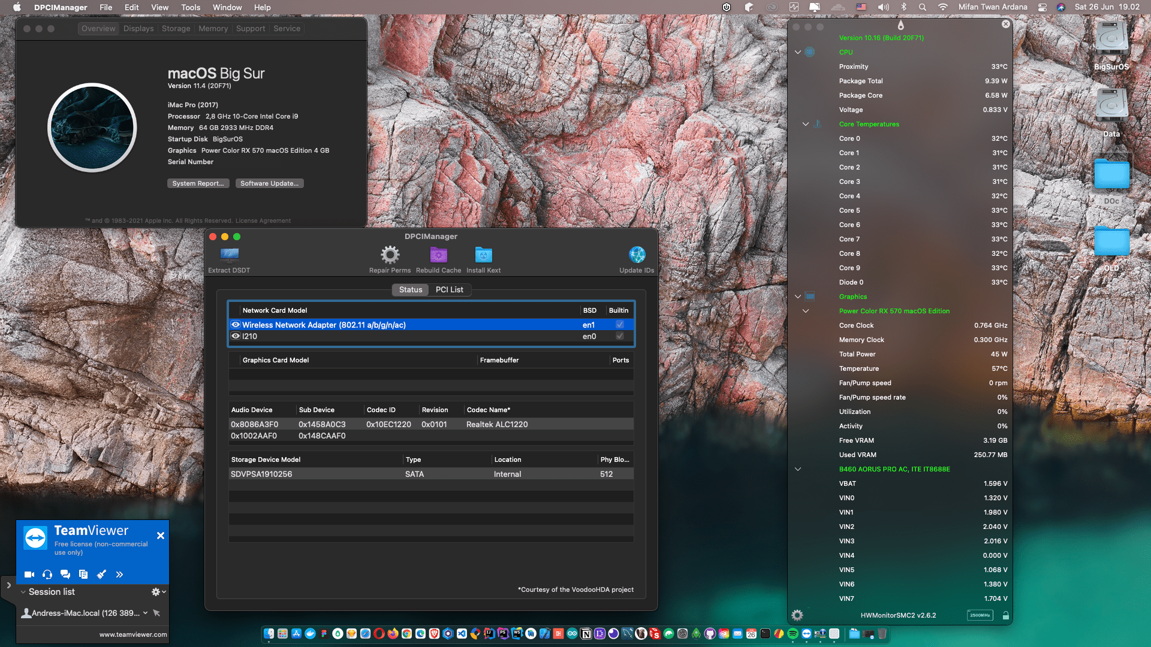Click the Extract DSDT toolbar icon
Screen dimensions: 1151x647
(229, 255)
